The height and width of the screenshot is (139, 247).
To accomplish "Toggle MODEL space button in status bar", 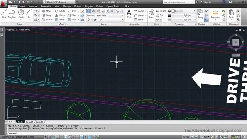I will 186,137.
